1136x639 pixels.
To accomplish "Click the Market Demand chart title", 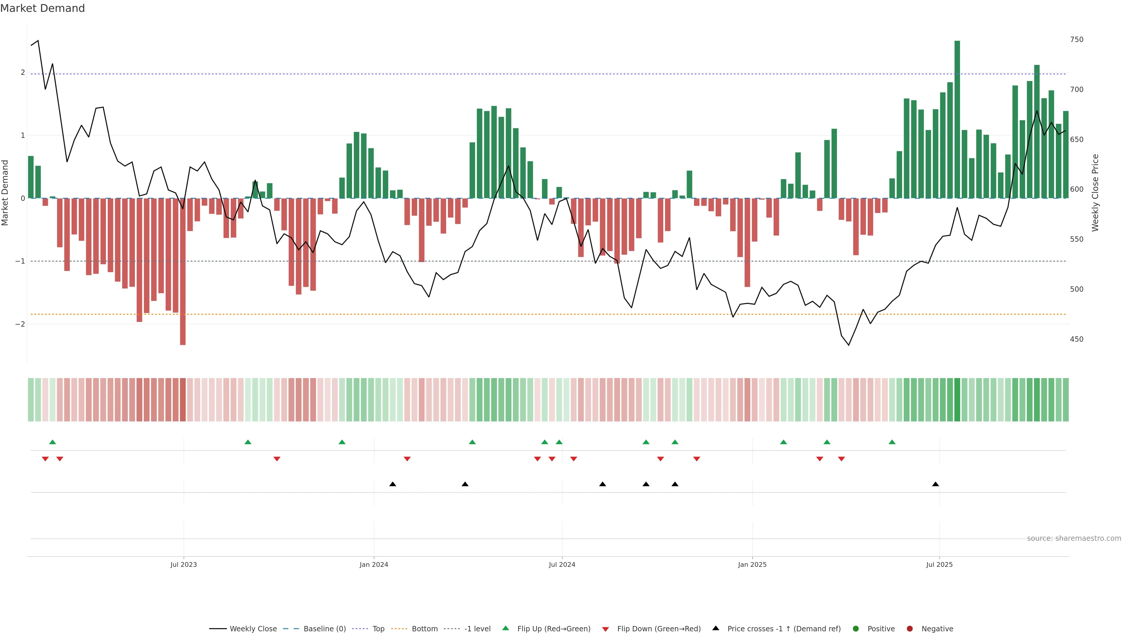I will pos(42,8).
